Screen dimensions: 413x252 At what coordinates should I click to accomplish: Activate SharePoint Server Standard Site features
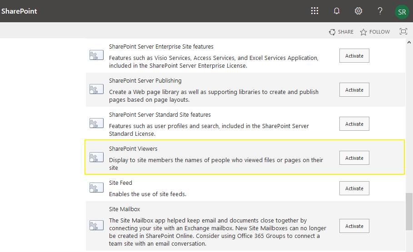point(354,124)
